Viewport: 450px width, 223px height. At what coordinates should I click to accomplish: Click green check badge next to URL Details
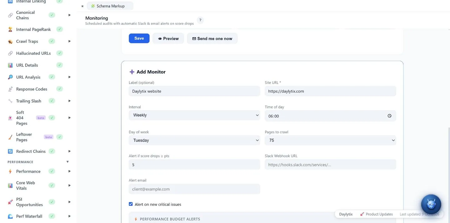pos(59,65)
